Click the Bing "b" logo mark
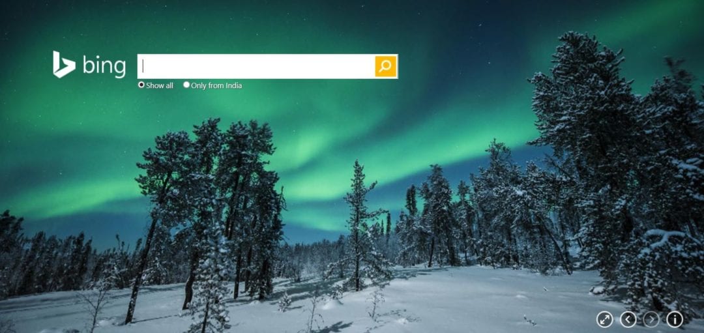Screen dimensions: 704x333 (64, 65)
